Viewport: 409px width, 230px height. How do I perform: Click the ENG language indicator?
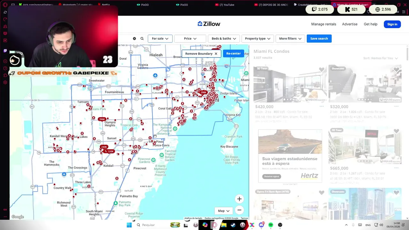(x=368, y=225)
